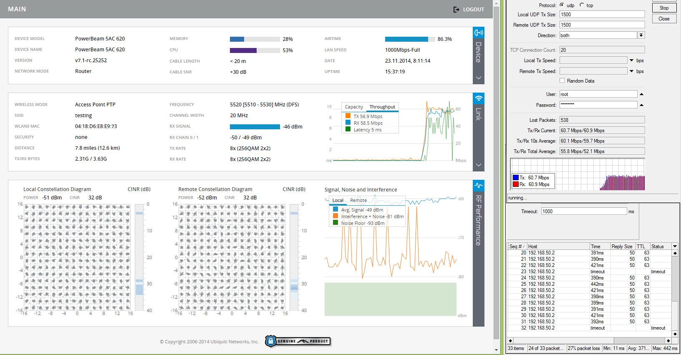The image size is (681, 355).
Task: Click the logout arrow icon
Action: tap(456, 10)
